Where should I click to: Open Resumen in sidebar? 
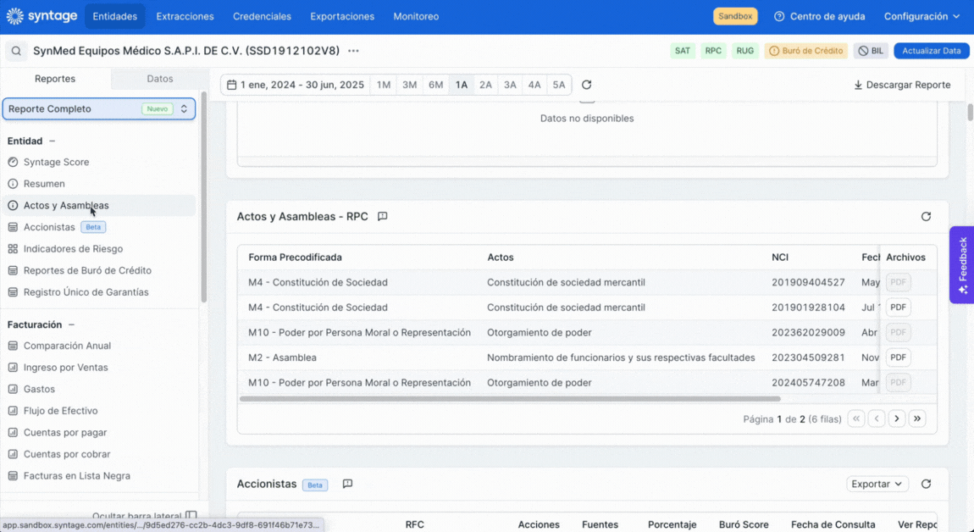pos(97,183)
